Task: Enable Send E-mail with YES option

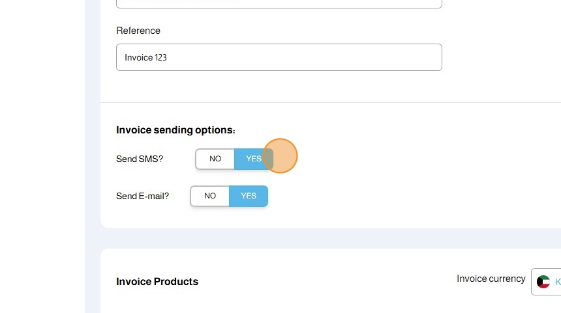Action: [249, 196]
